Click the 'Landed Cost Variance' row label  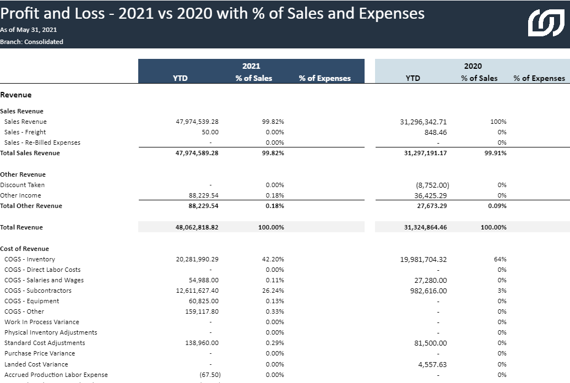(x=36, y=364)
